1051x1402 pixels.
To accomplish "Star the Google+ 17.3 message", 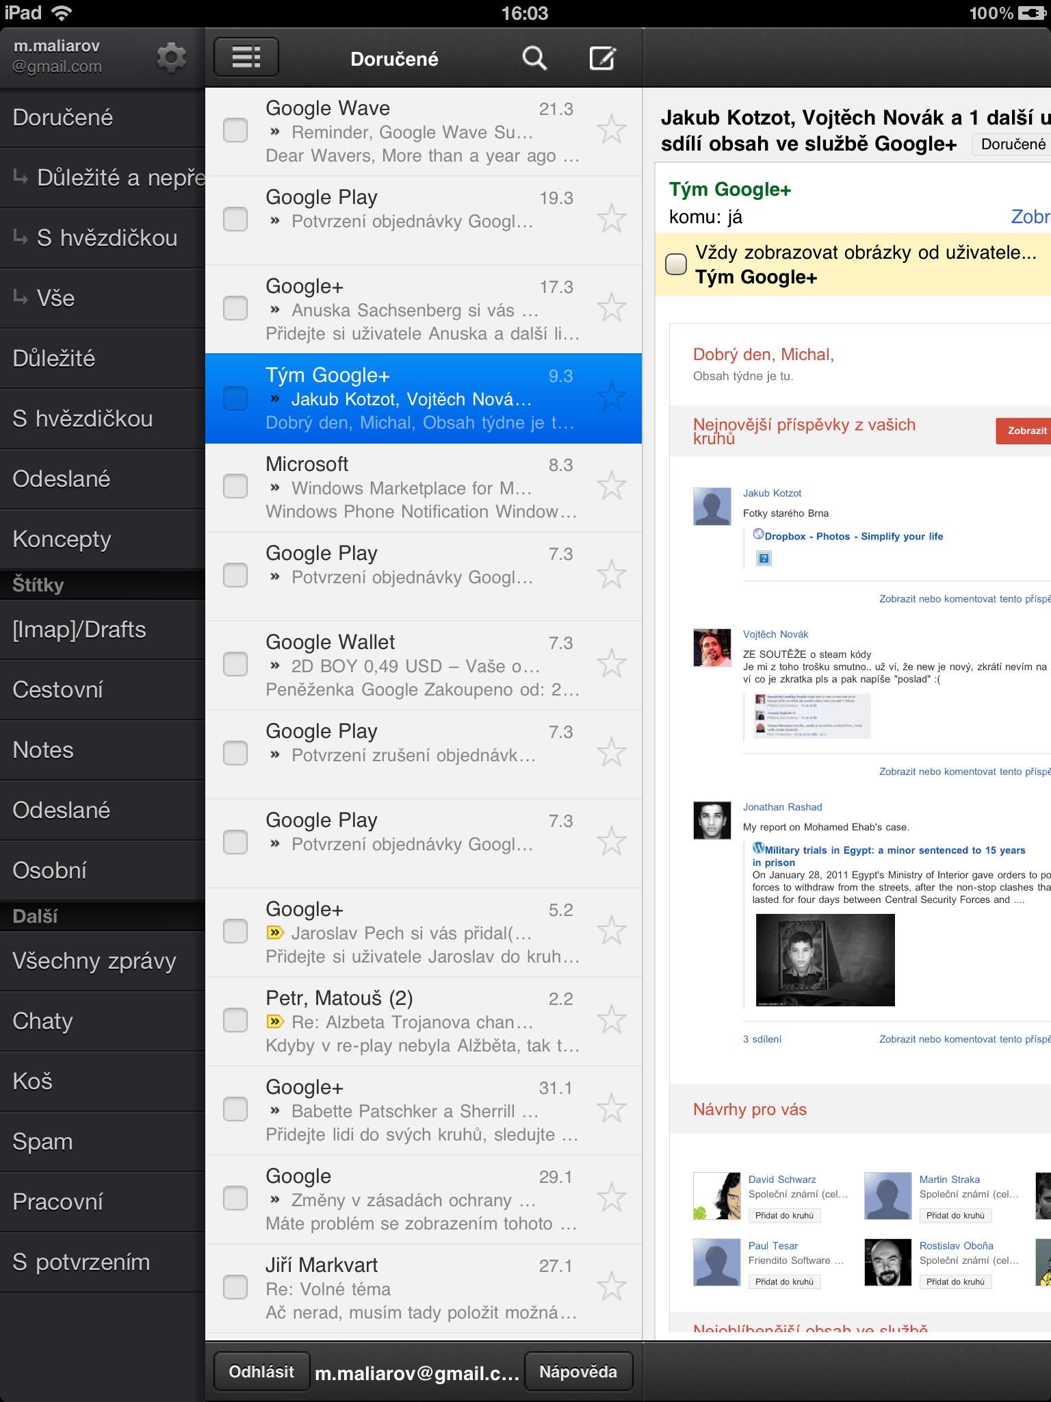I will (612, 308).
